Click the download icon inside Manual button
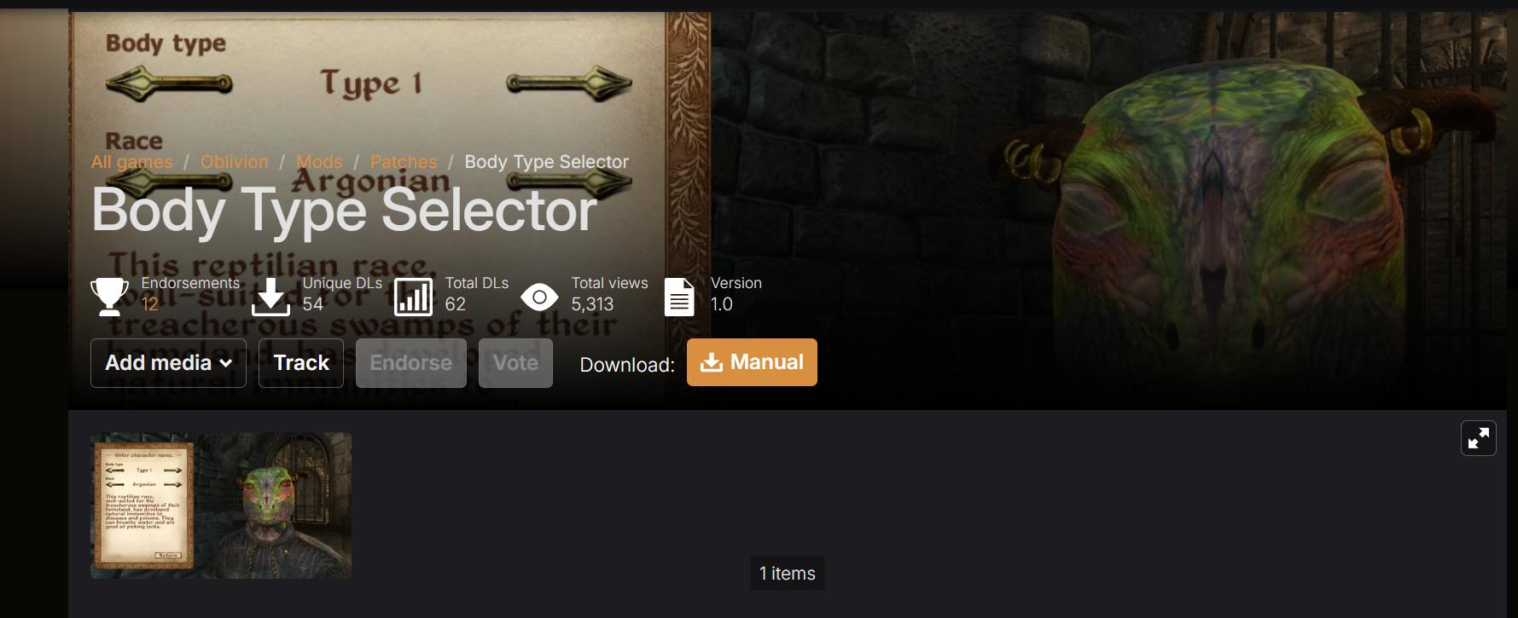This screenshot has height=618, width=1518. [x=712, y=362]
